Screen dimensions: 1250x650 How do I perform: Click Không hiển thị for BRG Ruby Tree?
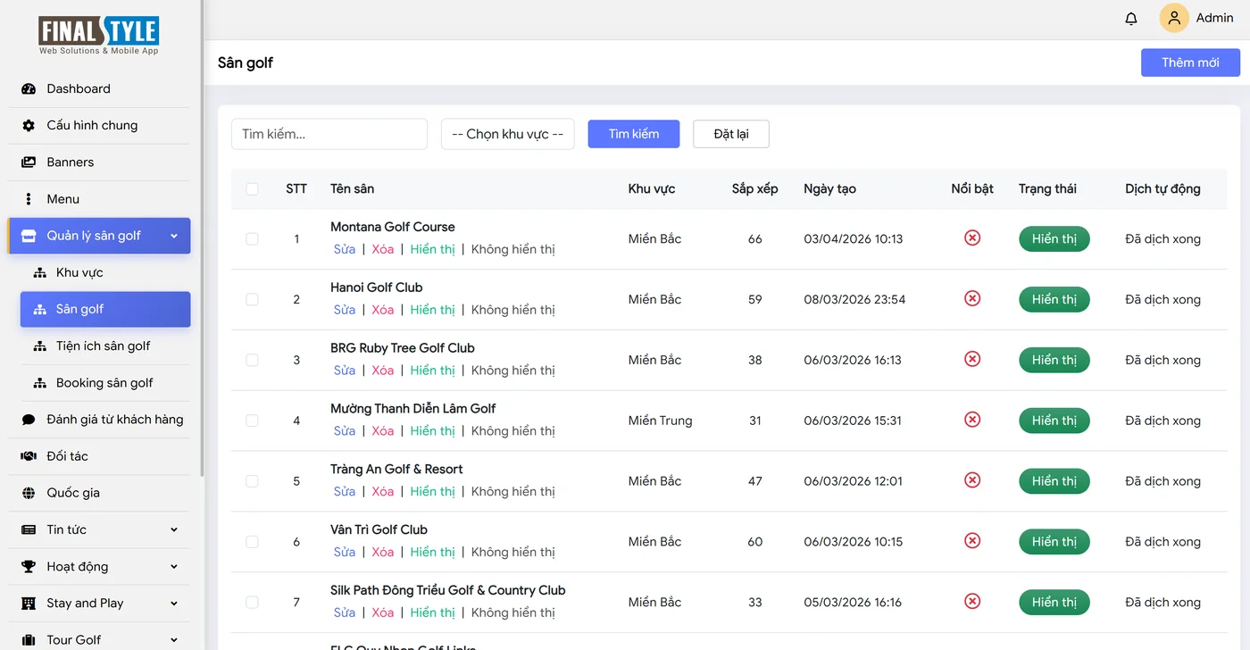[x=513, y=371]
